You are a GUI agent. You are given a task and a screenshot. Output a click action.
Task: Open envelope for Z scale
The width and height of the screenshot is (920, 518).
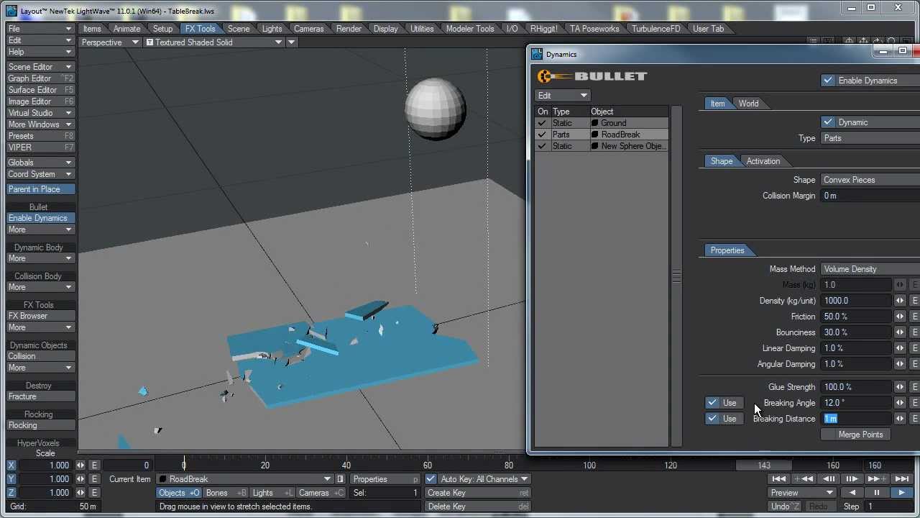(x=93, y=493)
